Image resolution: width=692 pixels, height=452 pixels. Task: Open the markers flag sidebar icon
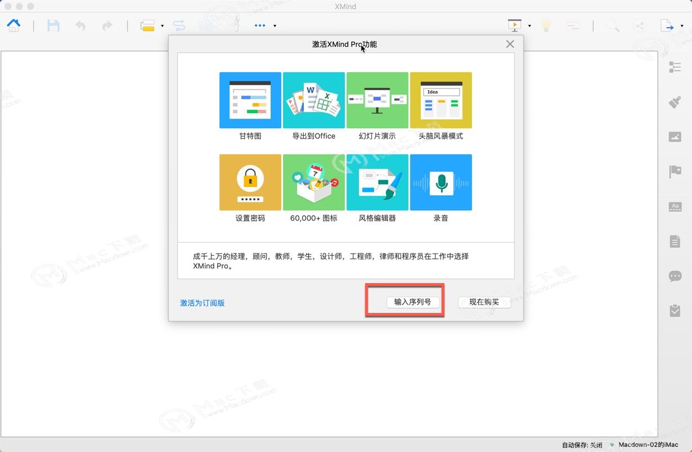click(x=675, y=172)
